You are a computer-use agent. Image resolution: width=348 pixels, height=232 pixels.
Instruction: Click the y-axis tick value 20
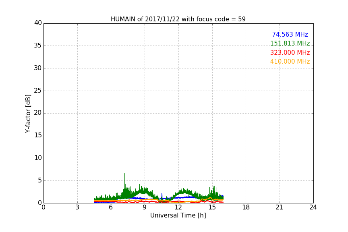click(x=38, y=113)
